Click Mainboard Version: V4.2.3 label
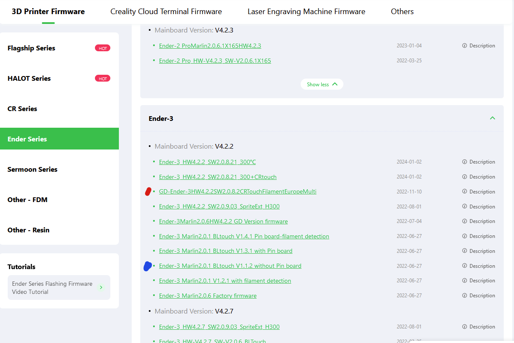 (194, 30)
